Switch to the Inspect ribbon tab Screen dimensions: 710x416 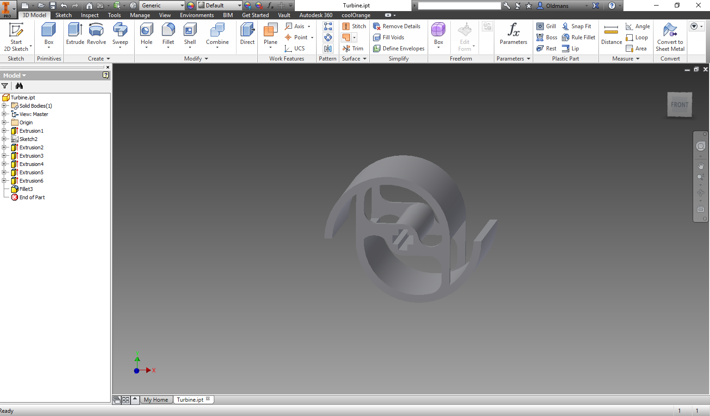pyautogui.click(x=90, y=15)
